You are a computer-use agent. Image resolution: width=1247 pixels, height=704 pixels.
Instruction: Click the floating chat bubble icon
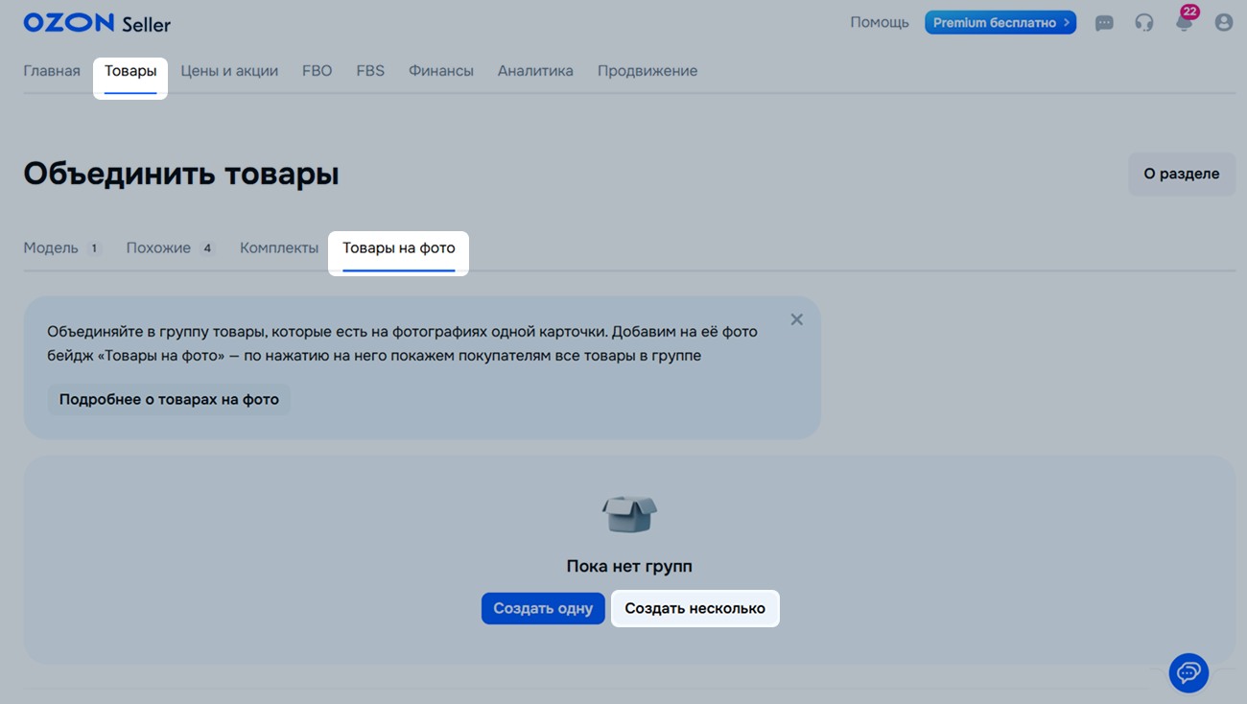1188,673
